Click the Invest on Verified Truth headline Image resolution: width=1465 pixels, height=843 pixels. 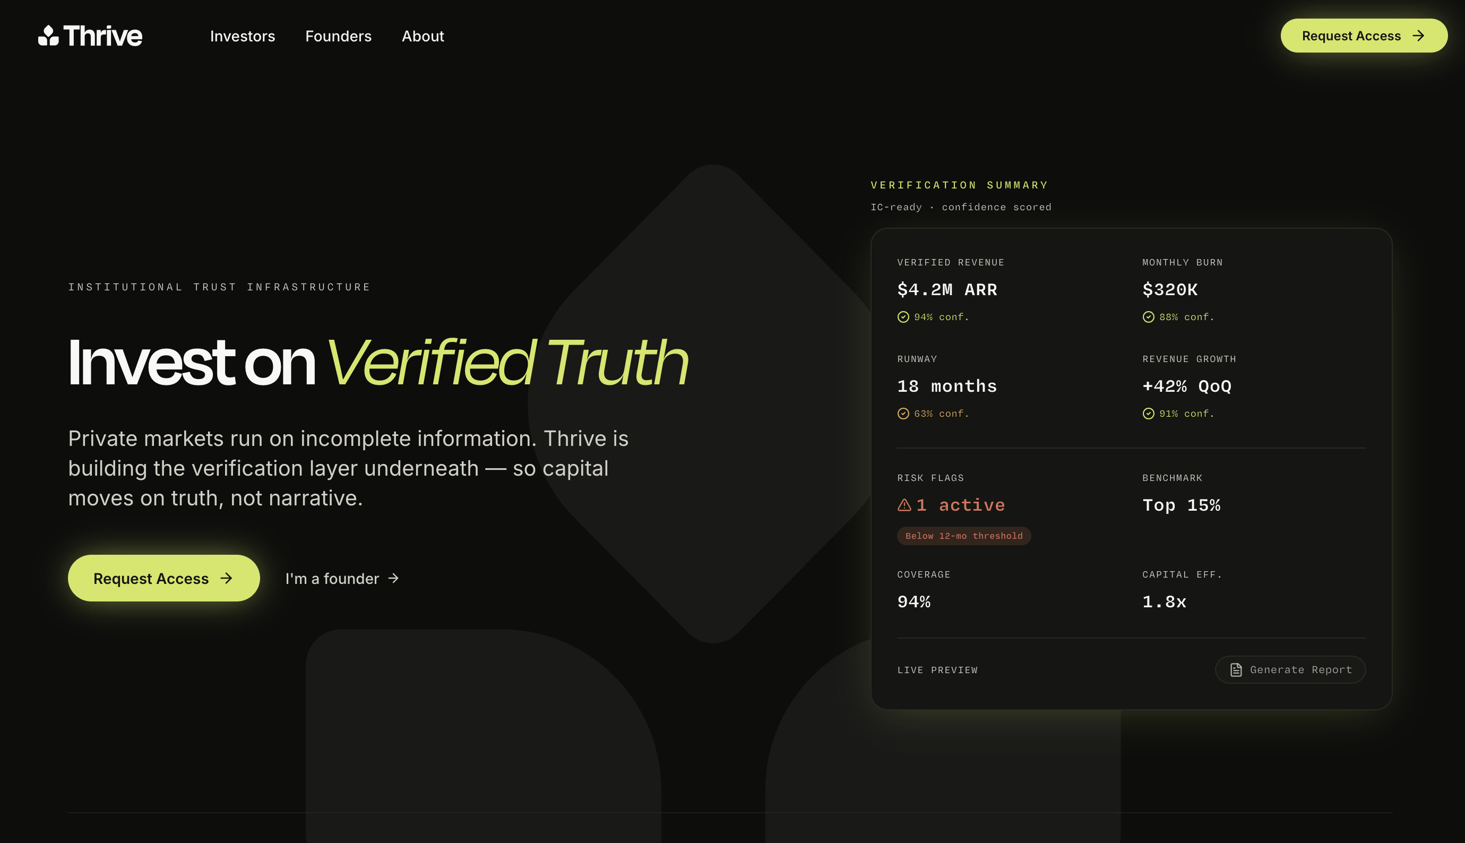point(378,362)
